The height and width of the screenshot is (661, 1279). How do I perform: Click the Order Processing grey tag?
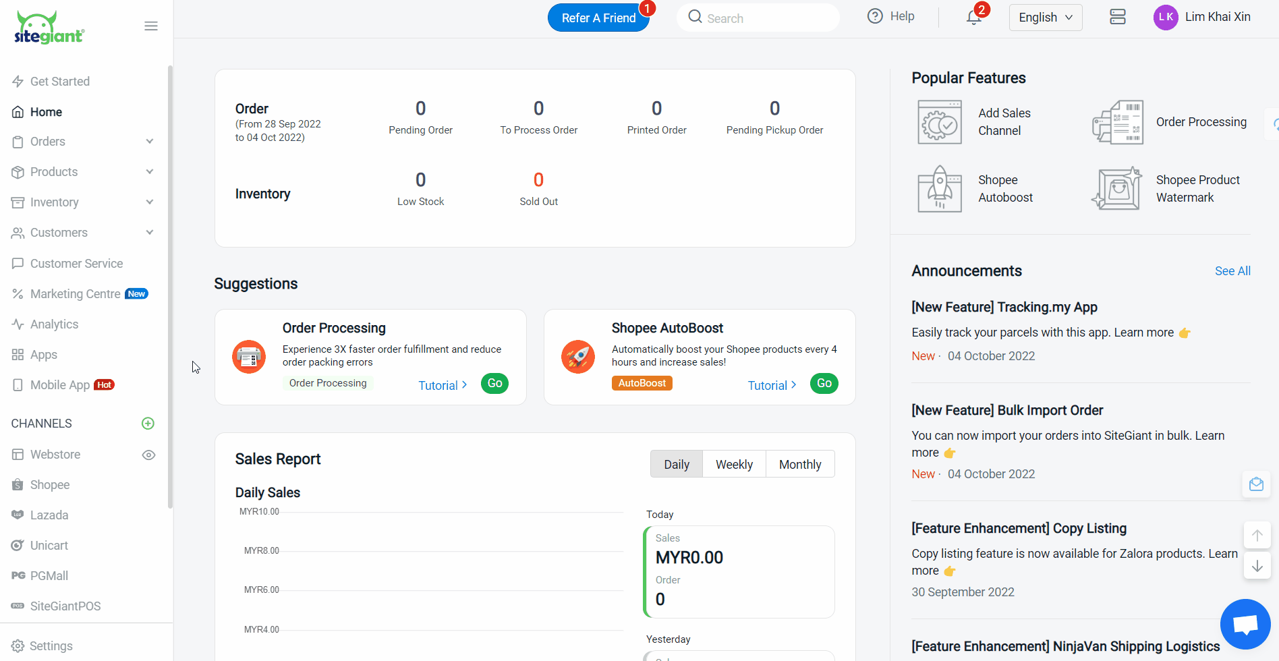(x=328, y=383)
